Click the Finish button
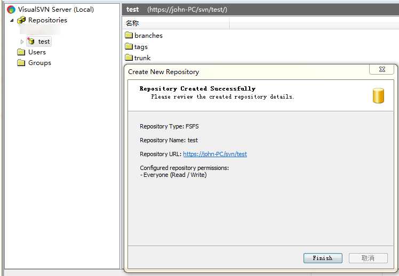399x276 pixels. (323, 258)
